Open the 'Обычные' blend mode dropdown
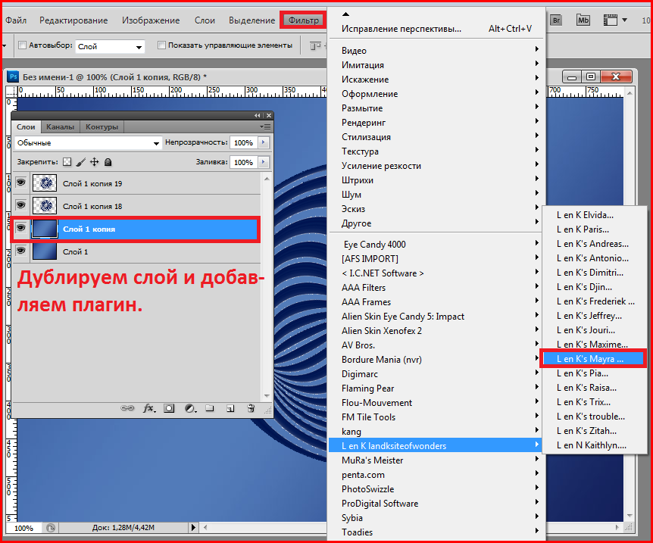Image resolution: width=653 pixels, height=543 pixels. (x=88, y=143)
